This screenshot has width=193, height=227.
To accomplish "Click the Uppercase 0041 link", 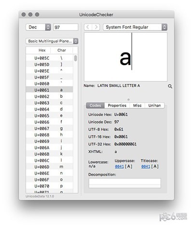I will click(x=119, y=167).
